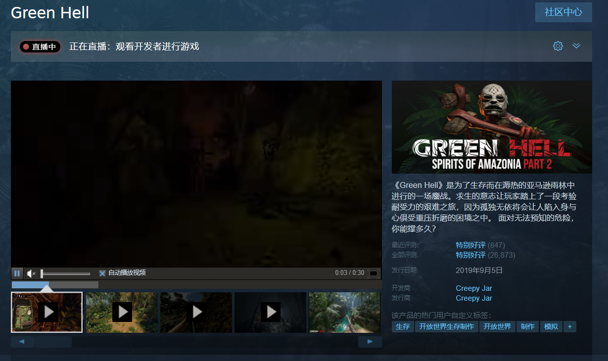The image size is (608, 361).
Task: Select the waterfall screenshot thumbnail
Action: click(x=345, y=312)
